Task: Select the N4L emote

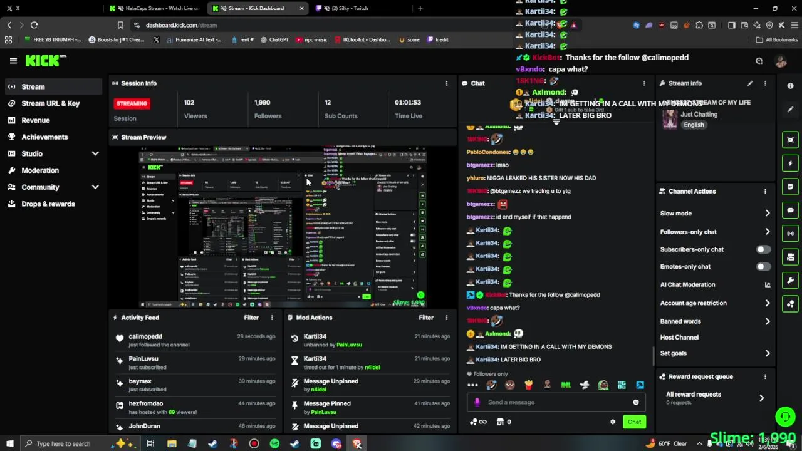Action: tap(566, 385)
